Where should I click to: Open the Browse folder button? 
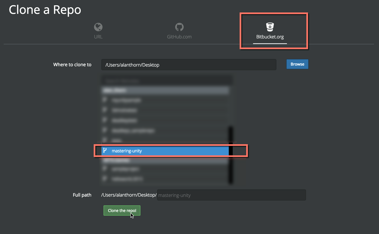pyautogui.click(x=297, y=64)
